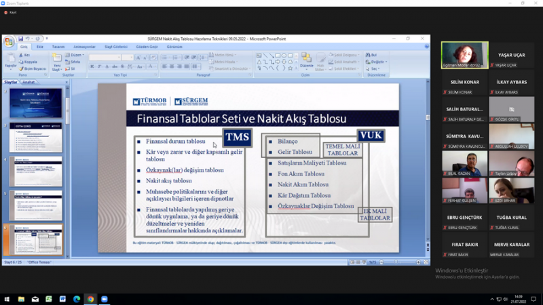543x305 pixels.
Task: Click the Save icon in quick access toolbar
Action: click(x=21, y=39)
